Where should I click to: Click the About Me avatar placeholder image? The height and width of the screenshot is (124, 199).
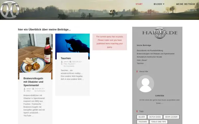[146, 84]
